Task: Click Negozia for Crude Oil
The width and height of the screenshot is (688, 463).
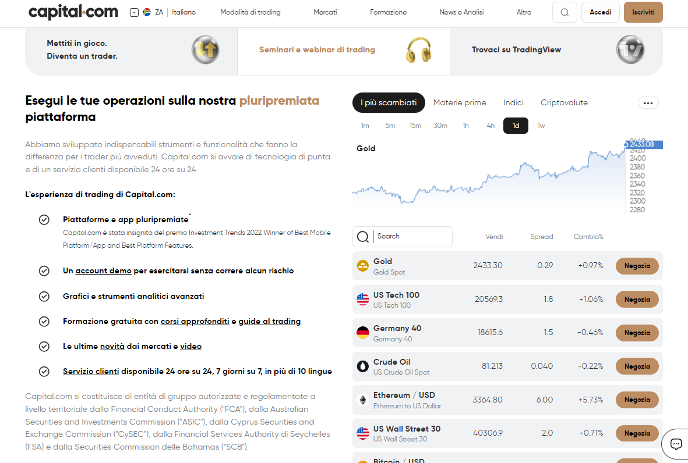Action: pyautogui.click(x=637, y=366)
